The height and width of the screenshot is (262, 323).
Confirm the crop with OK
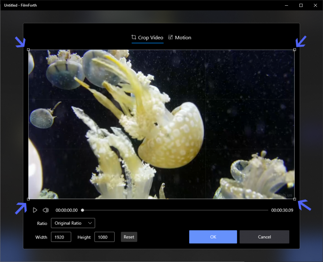coord(213,237)
